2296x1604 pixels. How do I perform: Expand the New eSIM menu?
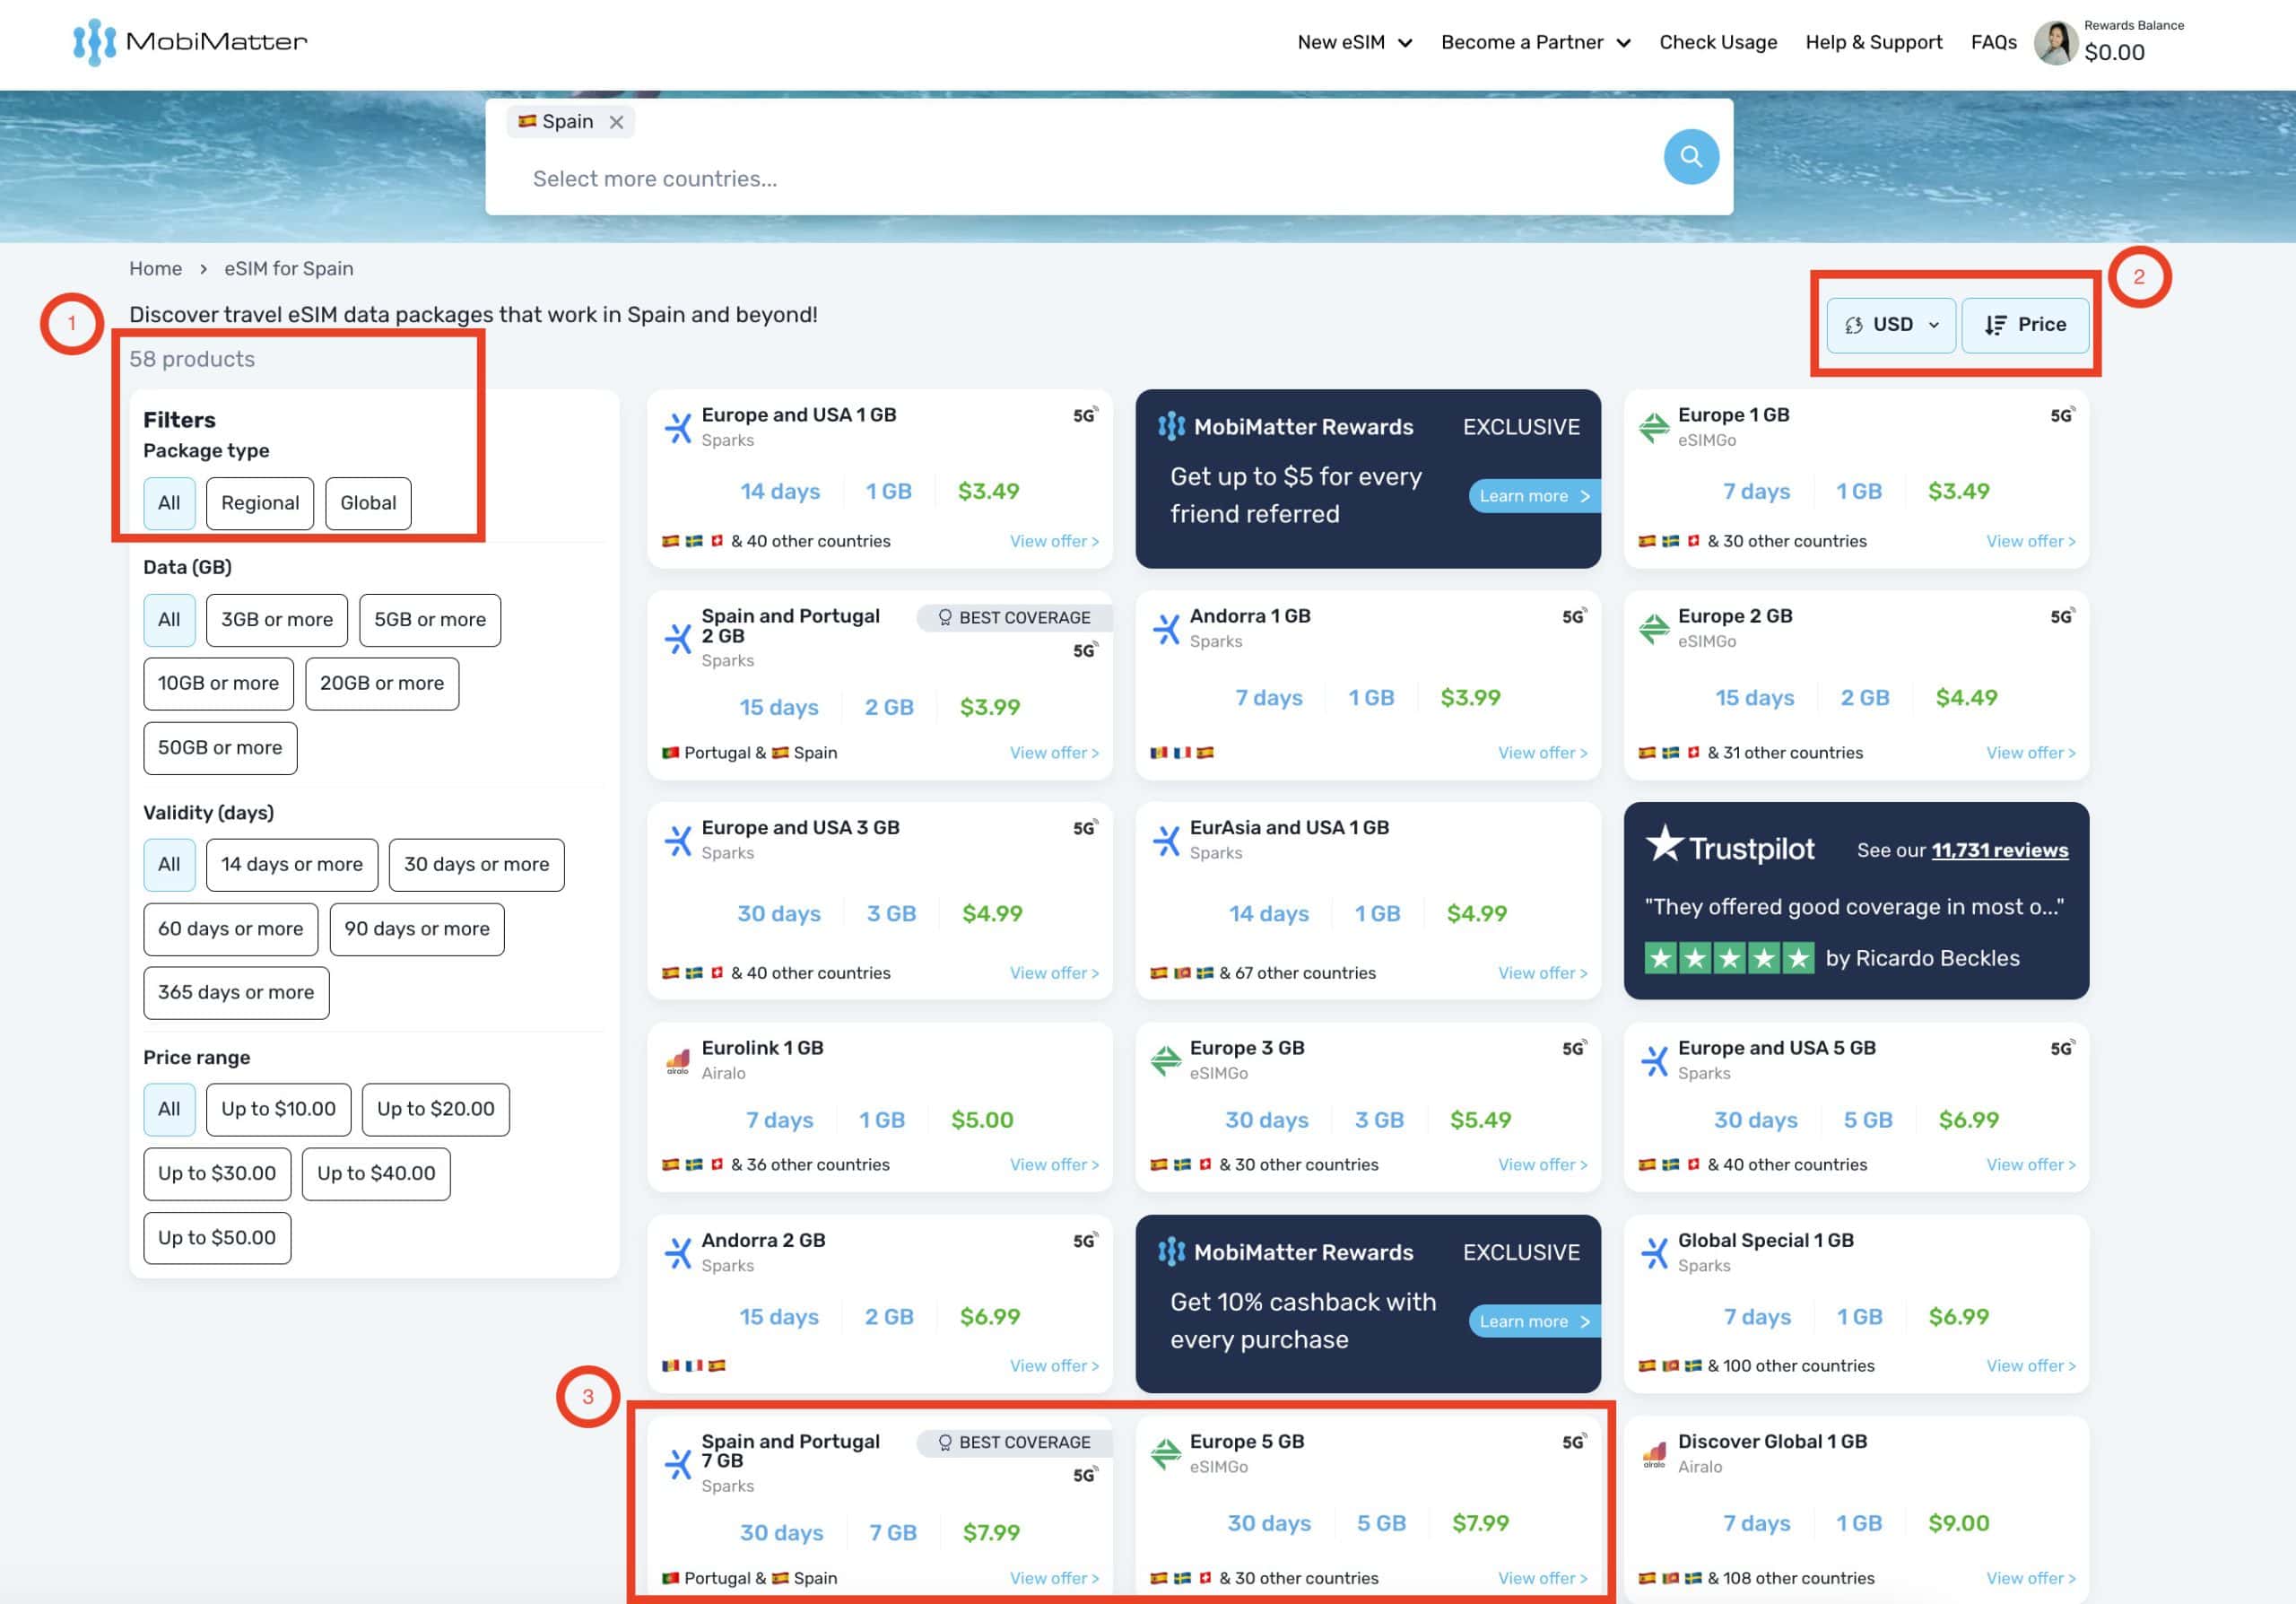(x=1354, y=42)
